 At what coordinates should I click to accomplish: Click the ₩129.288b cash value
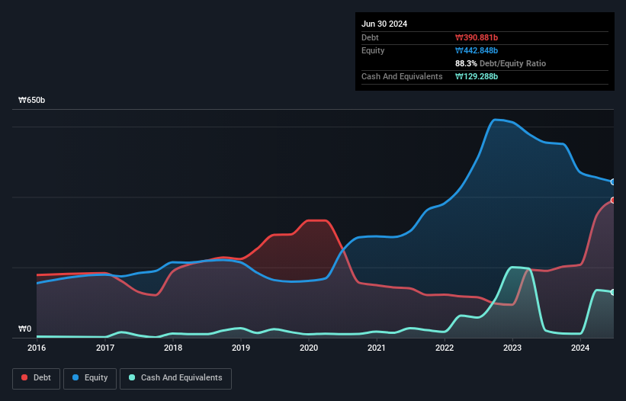[x=477, y=76]
